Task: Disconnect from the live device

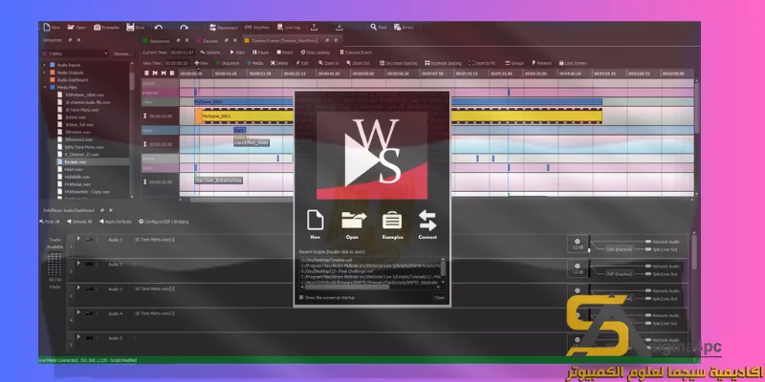Action: tap(223, 28)
